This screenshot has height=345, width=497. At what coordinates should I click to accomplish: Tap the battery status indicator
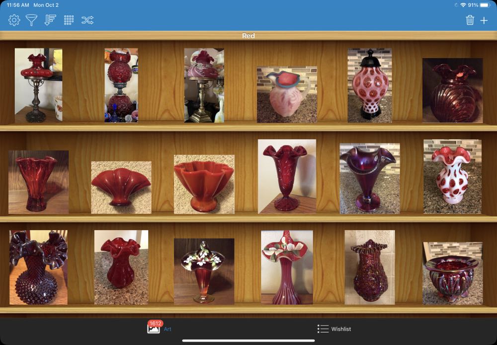click(485, 5)
